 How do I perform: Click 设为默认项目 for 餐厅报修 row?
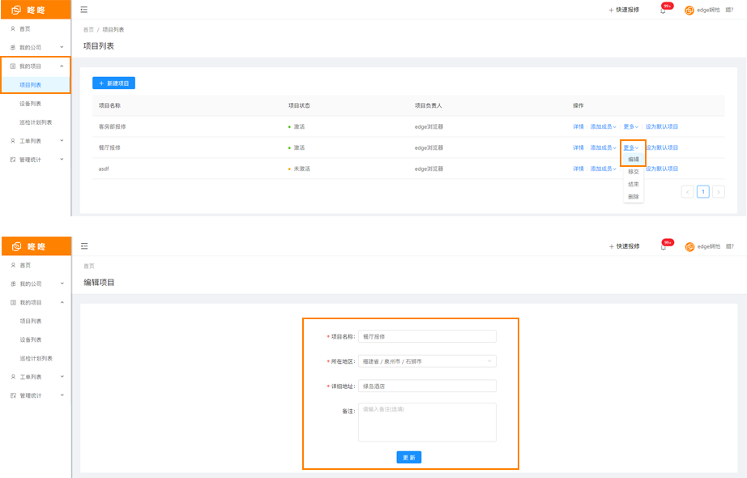662,147
